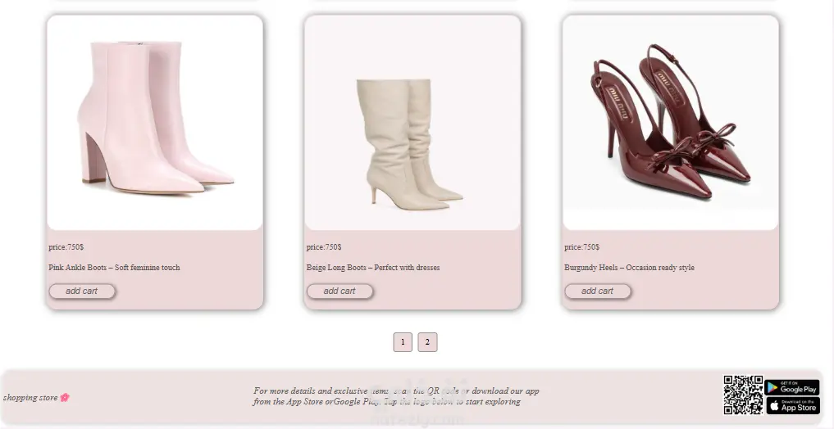Open the App Store download badge

pos(792,405)
